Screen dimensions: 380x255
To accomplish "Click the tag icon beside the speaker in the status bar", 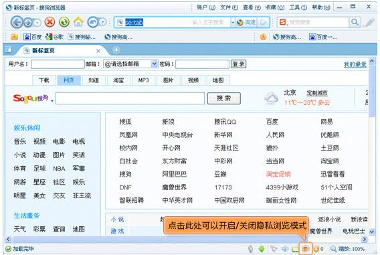I will pos(274,249).
